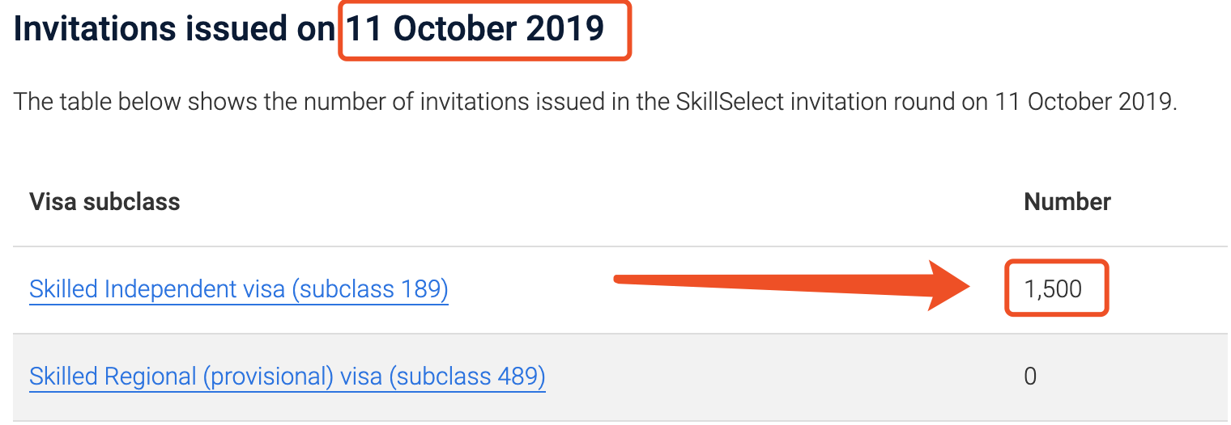
Task: Open Skilled Regional (provisional) visa (subclass 489) link
Action: point(287,377)
